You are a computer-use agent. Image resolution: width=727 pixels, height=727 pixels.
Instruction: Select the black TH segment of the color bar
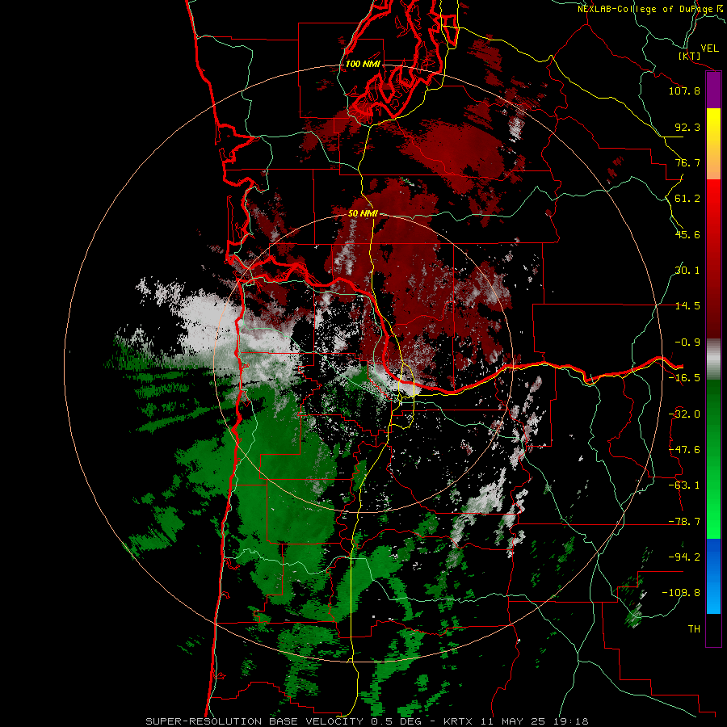(x=713, y=629)
